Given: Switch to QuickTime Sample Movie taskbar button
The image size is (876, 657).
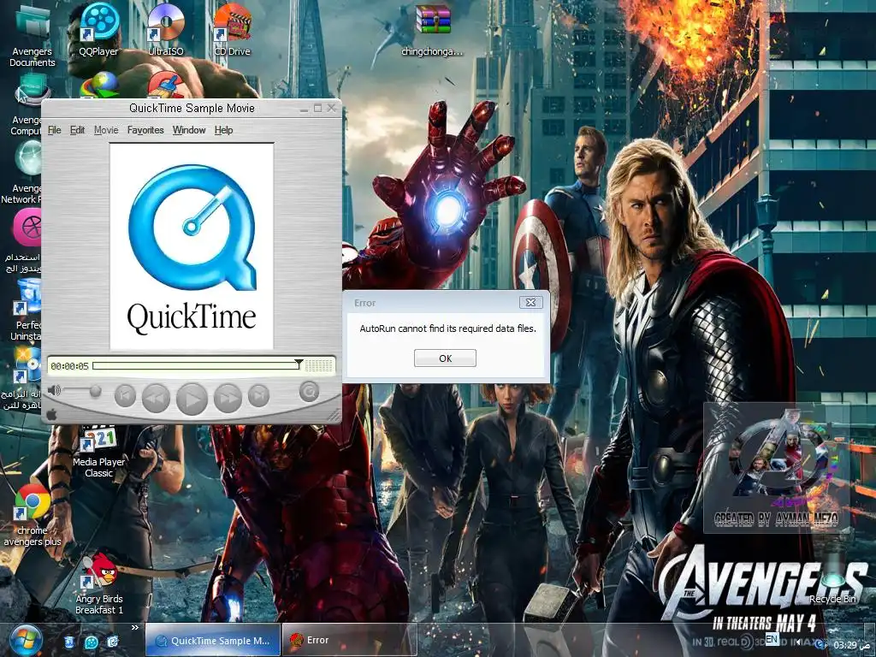Looking at the screenshot, I should point(213,640).
